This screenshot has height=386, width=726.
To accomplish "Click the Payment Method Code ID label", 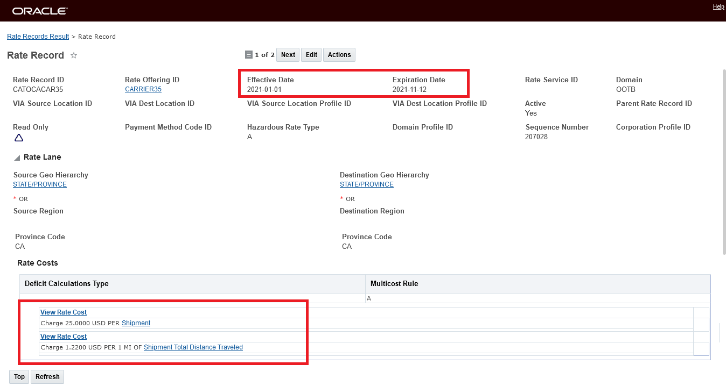I will click(168, 127).
